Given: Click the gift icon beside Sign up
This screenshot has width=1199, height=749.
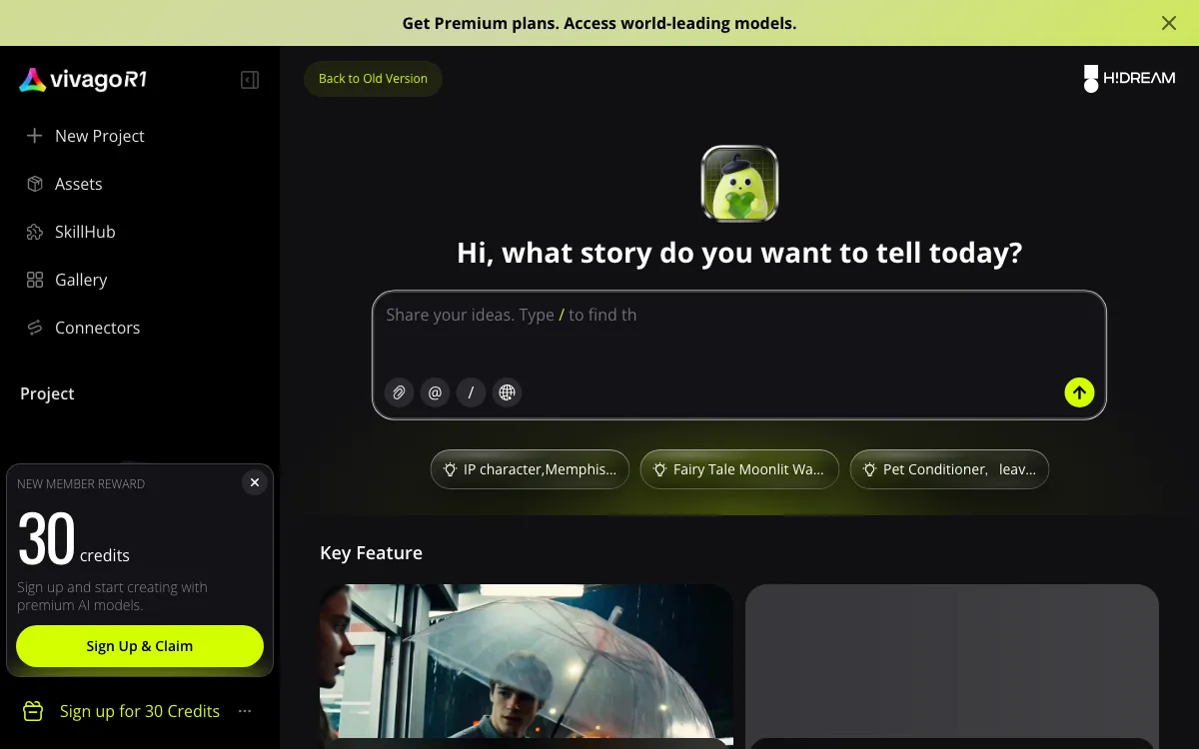Looking at the screenshot, I should tap(33, 711).
